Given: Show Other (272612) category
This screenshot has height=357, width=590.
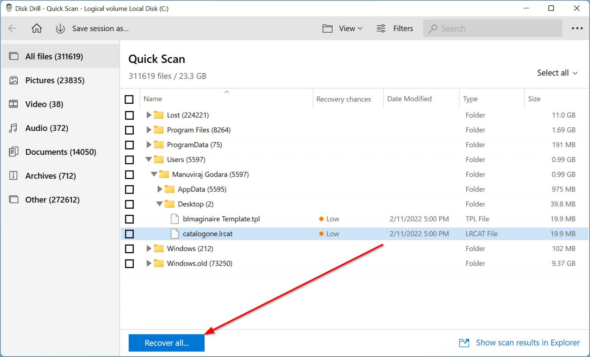Looking at the screenshot, I should tap(60, 199).
